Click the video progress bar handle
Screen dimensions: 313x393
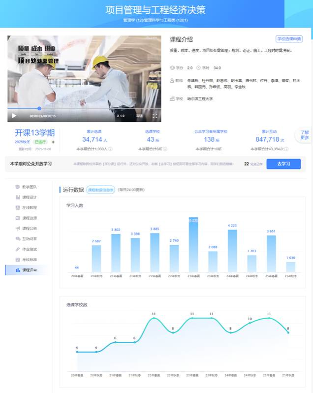tap(39, 108)
